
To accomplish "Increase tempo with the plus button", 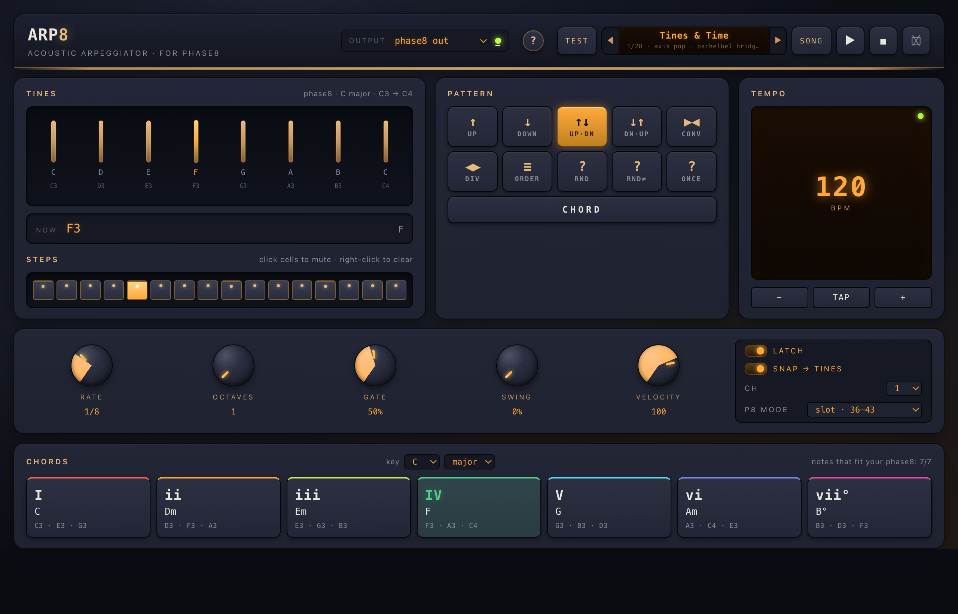I will point(903,297).
